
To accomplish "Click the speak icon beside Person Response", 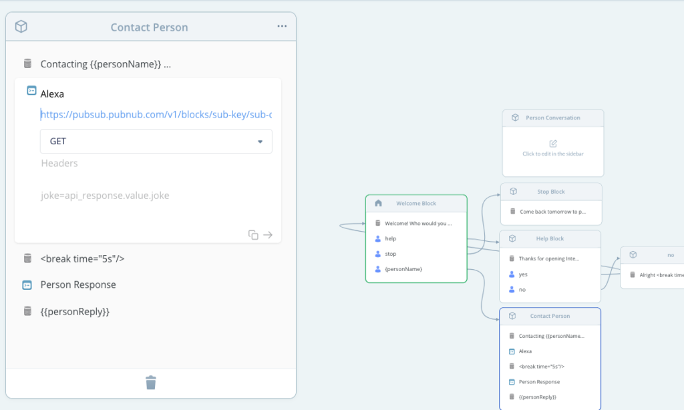I will point(27,284).
